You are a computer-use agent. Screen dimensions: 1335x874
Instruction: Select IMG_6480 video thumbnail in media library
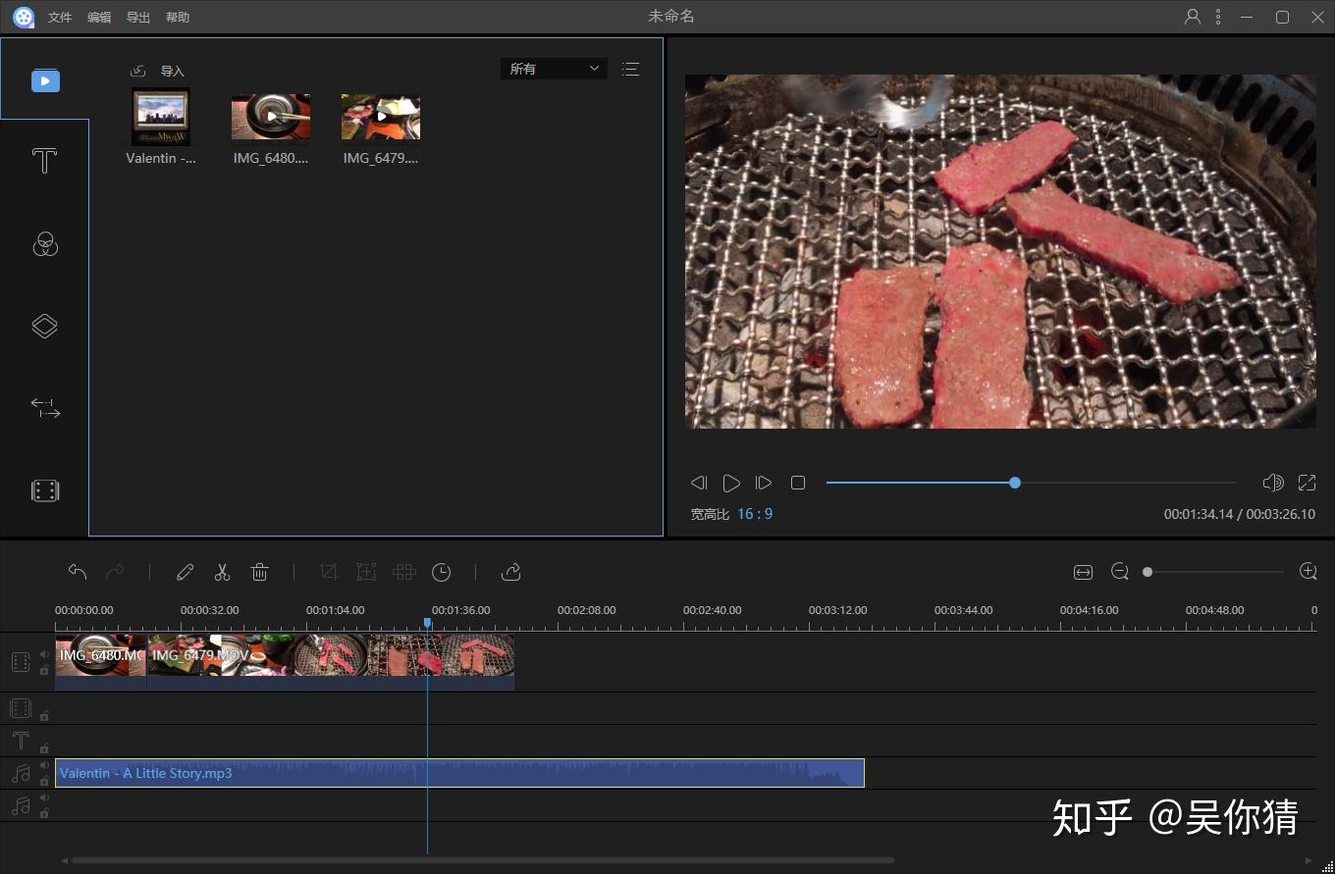[x=271, y=117]
